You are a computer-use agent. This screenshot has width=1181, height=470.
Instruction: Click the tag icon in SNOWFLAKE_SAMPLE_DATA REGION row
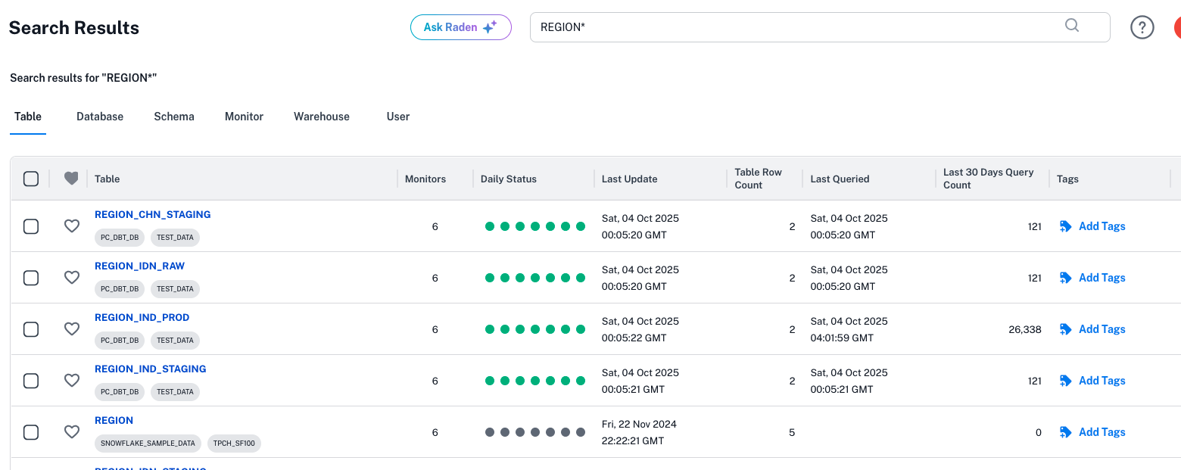pyautogui.click(x=1066, y=432)
